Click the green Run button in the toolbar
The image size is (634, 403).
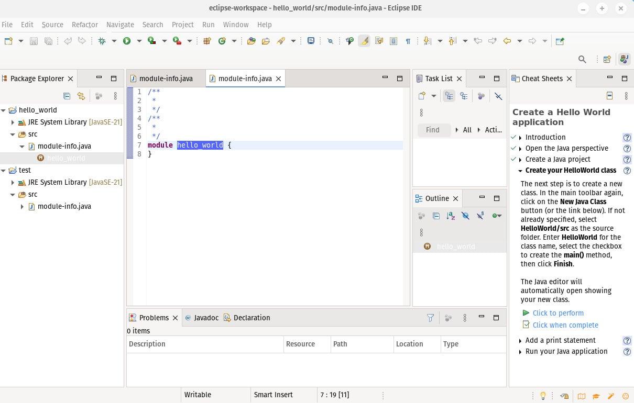(127, 41)
